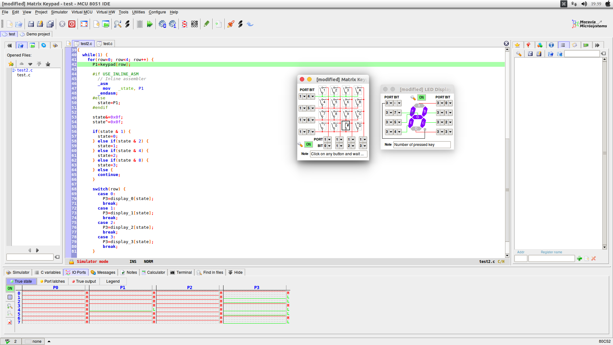Click the star bookmarks tab icon in right panel
Screen dimensions: 613x345
[517, 45]
